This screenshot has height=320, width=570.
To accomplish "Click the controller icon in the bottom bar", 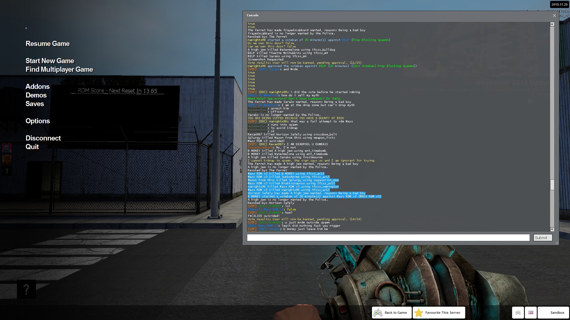I will [518, 313].
